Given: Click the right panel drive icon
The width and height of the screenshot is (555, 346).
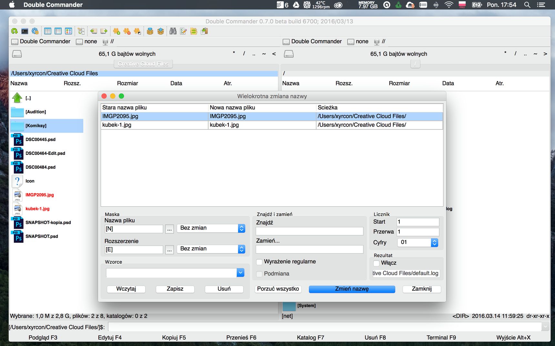Looking at the screenshot, I should (x=288, y=54).
